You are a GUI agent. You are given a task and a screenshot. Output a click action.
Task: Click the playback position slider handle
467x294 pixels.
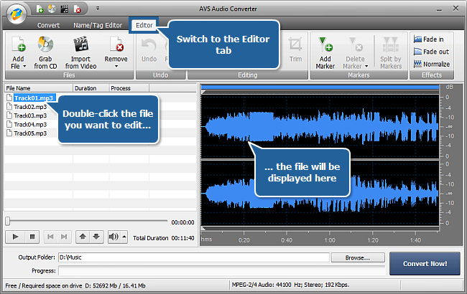click(8, 221)
